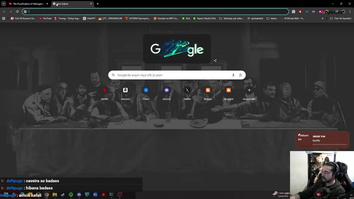This screenshot has height=199, width=354.
Task: Open the Amazon shortcut tile
Action: tap(125, 93)
